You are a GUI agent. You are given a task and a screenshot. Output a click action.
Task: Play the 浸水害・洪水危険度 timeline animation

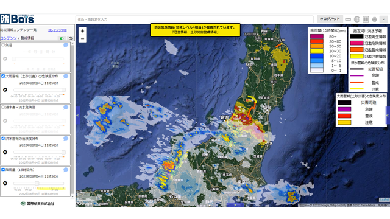click(x=5, y=120)
